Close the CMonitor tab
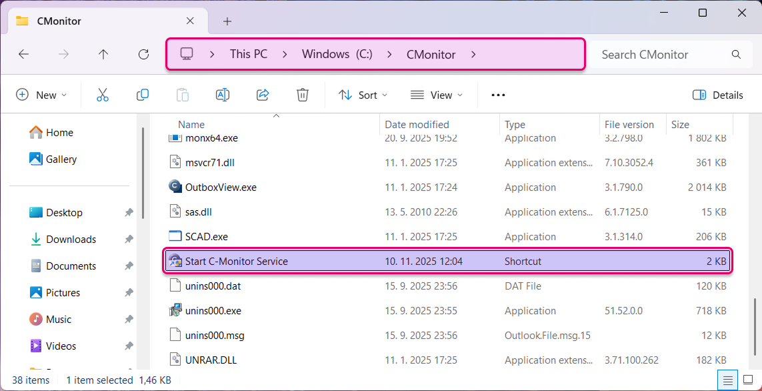Screen dimensions: 762x391 (x=190, y=21)
